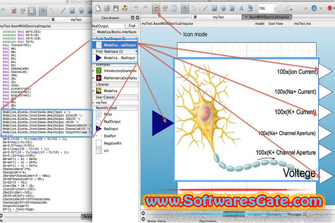The image size is (335, 223).
Task: Close the Class Browser panel
Action: click(137, 18)
